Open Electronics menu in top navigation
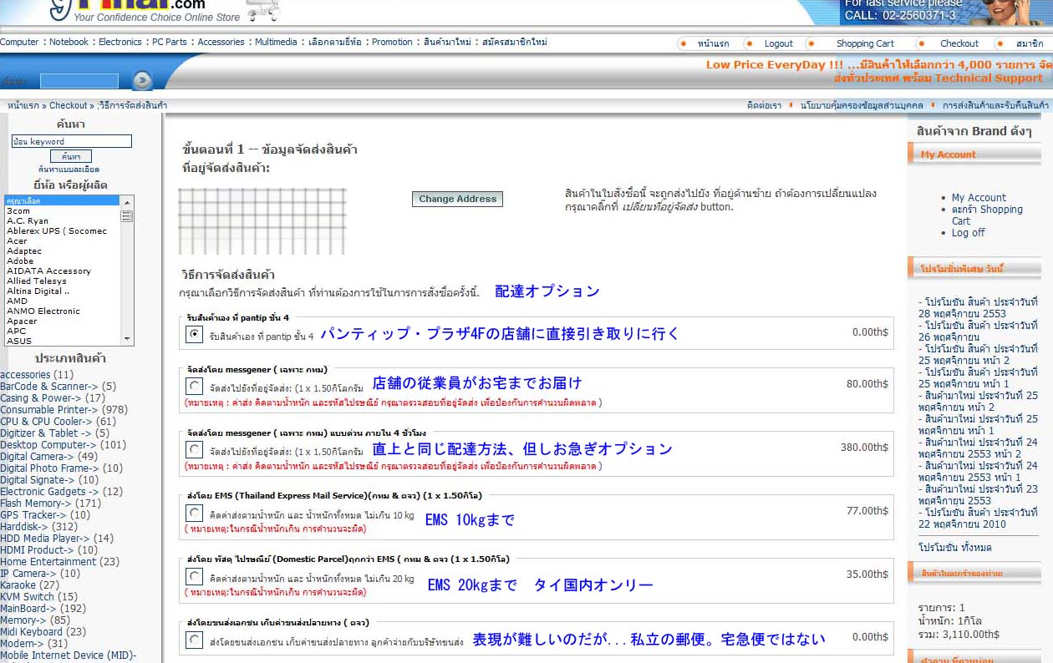 [120, 42]
